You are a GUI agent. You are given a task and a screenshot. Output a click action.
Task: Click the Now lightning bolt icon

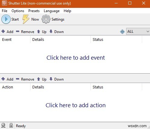click(26, 19)
